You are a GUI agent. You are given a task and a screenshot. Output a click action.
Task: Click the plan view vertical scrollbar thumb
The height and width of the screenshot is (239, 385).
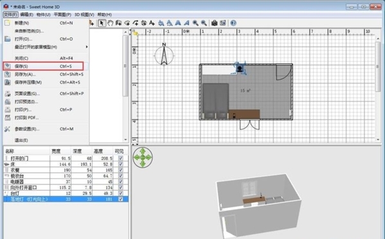(378, 67)
